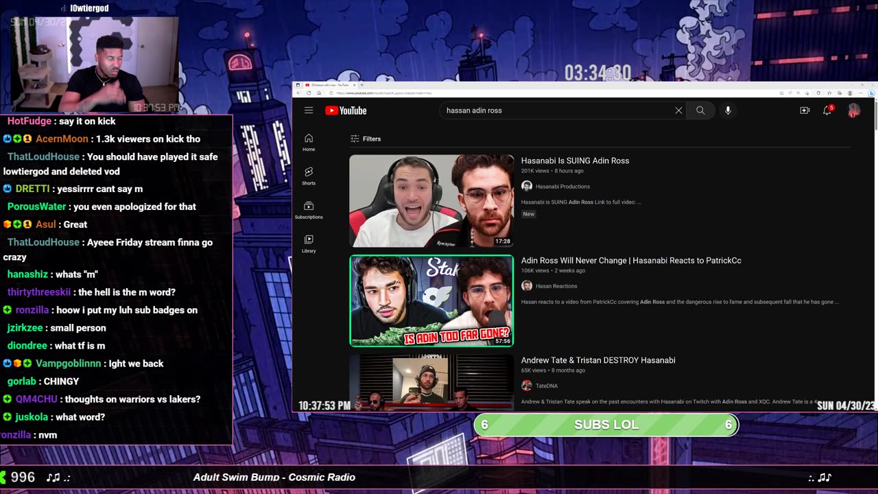Visit the TateDNA channel link
878x494 pixels.
[547, 386]
